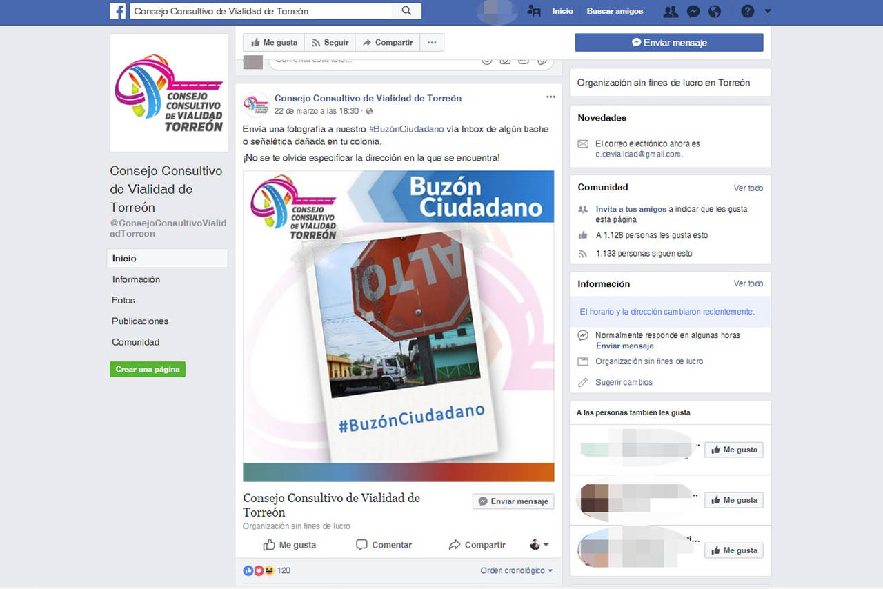Open the Messenger icon in top bar
Image resolution: width=883 pixels, height=589 pixels.
(693, 11)
